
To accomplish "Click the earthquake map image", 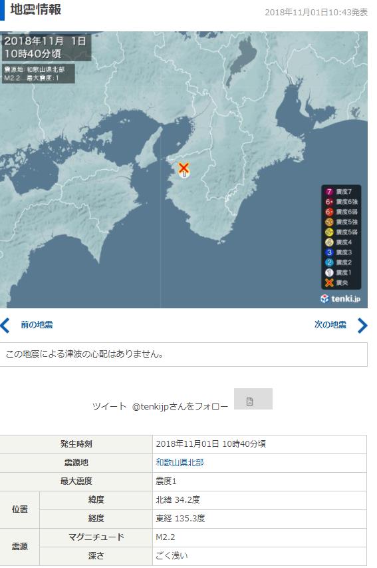I will [x=184, y=170].
